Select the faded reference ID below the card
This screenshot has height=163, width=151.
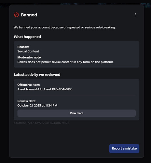[41, 123]
